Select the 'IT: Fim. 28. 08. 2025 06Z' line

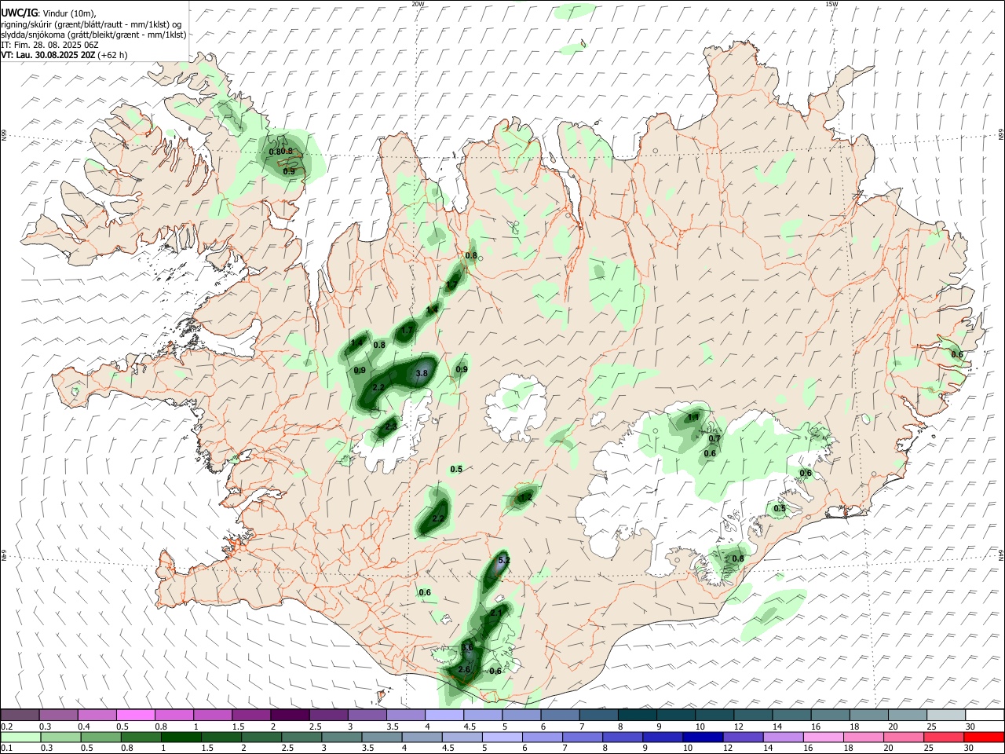(x=48, y=45)
